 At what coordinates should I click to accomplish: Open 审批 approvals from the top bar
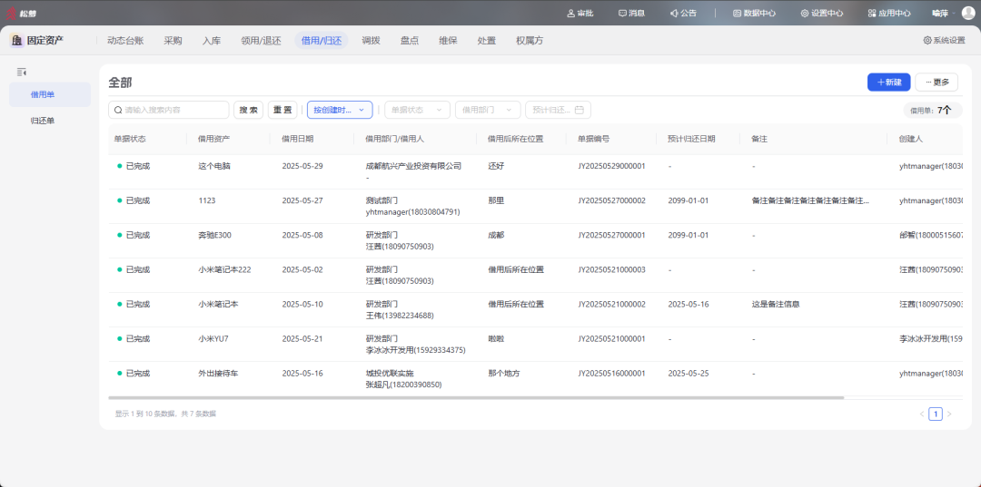[580, 13]
